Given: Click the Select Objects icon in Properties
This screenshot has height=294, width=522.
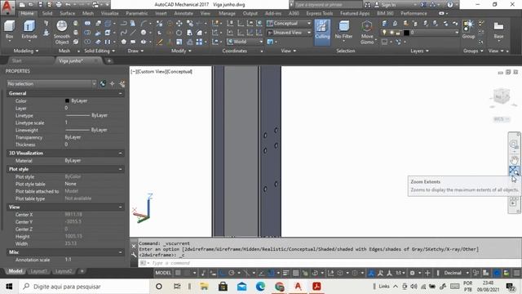Looking at the screenshot, I should coord(113,84).
